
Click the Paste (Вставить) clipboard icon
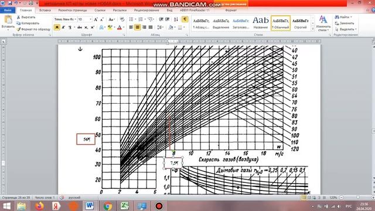tap(8, 19)
